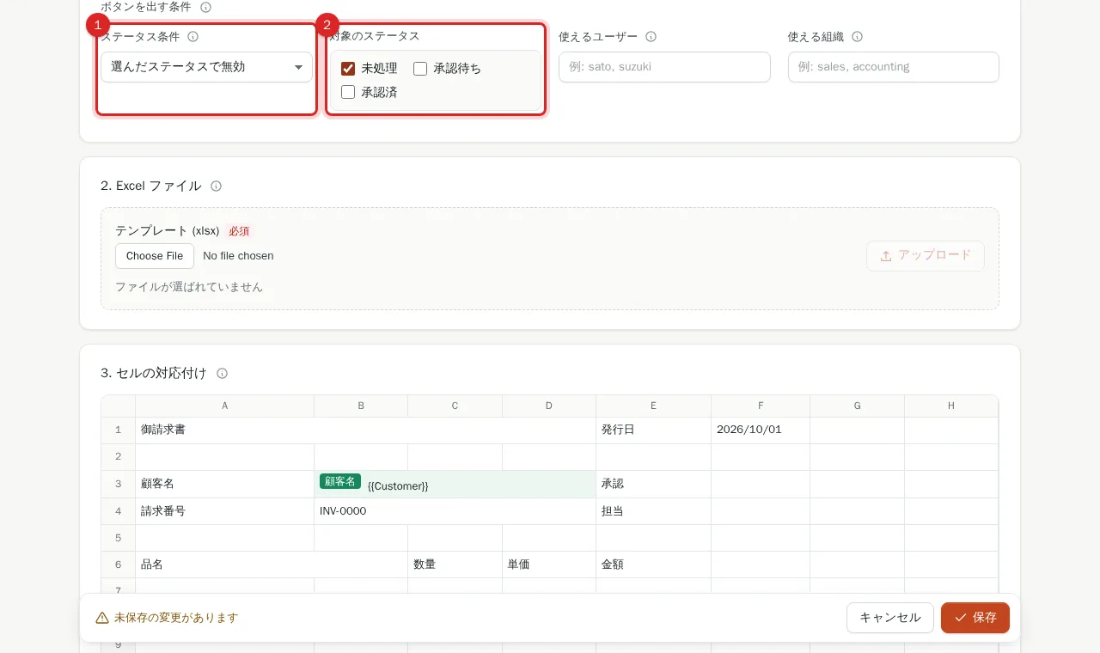This screenshot has height=653, width=1100.
Task: Click the Choose File button
Action: tap(155, 256)
